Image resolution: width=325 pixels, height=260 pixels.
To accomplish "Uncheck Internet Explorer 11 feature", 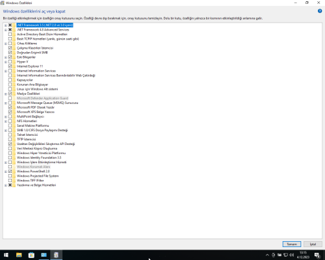I will (x=10, y=66).
